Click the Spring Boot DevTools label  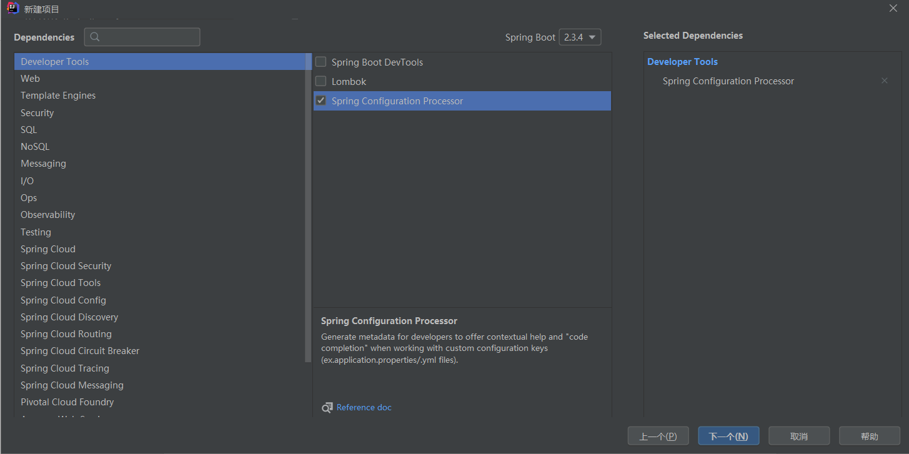[377, 62]
